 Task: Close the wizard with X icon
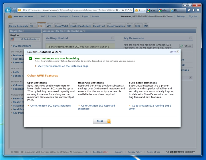(178, 52)
